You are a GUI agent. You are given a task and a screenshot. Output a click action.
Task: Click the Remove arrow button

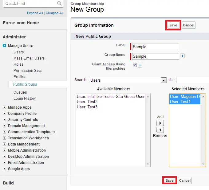(x=160, y=130)
